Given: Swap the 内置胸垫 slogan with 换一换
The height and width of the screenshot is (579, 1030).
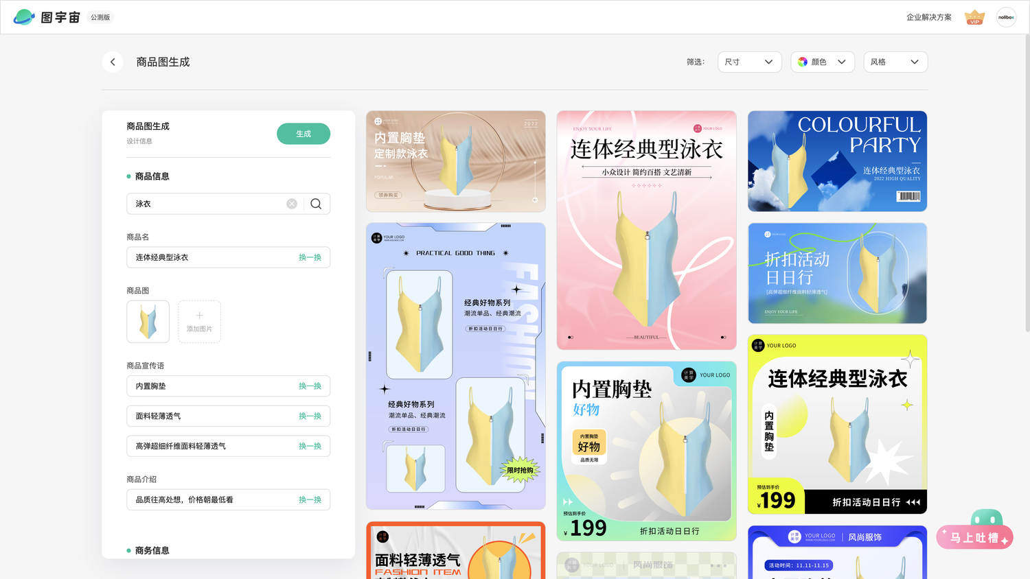Looking at the screenshot, I should coord(310,386).
